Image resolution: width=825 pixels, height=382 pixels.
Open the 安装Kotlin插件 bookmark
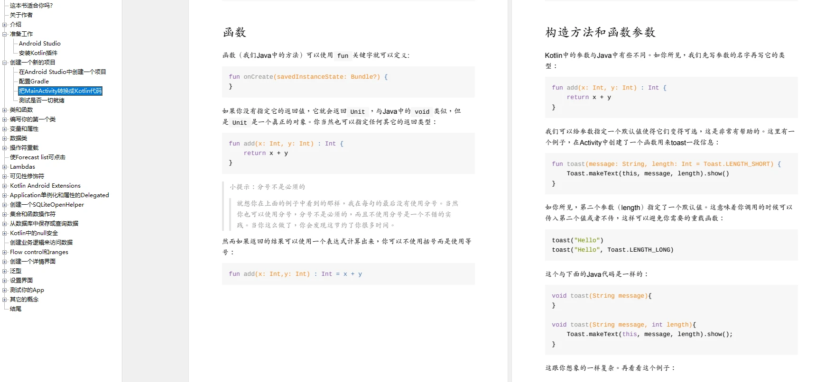tap(38, 53)
